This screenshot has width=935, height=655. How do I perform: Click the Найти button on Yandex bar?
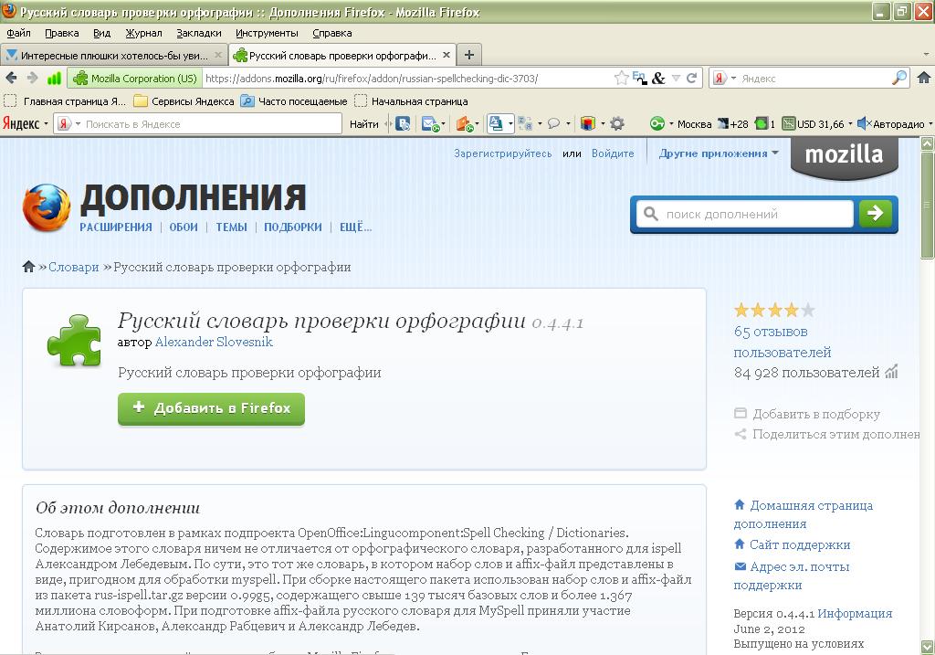(x=363, y=124)
